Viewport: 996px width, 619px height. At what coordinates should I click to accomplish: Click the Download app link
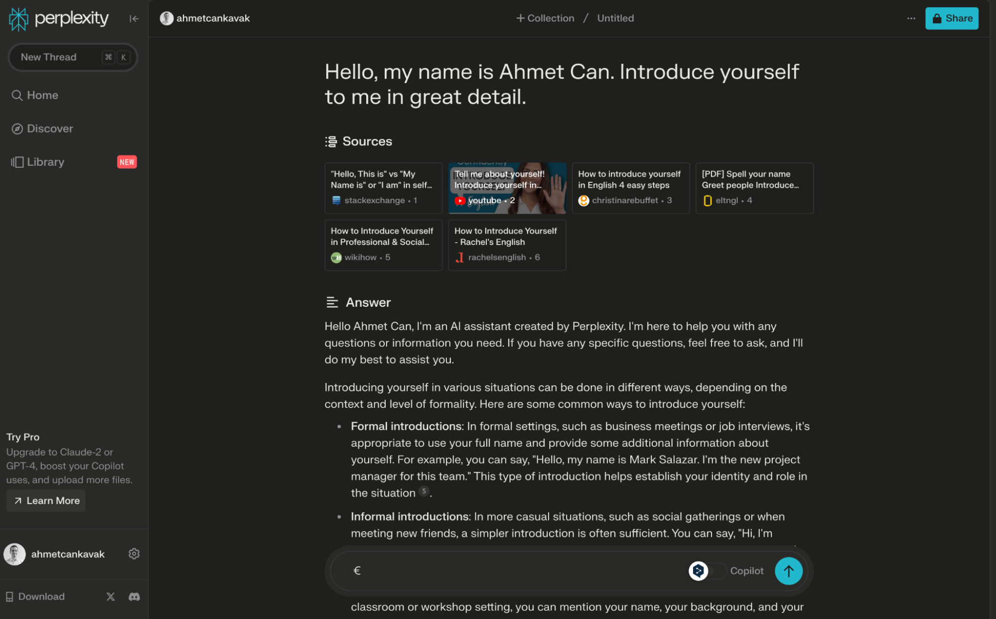pos(35,597)
